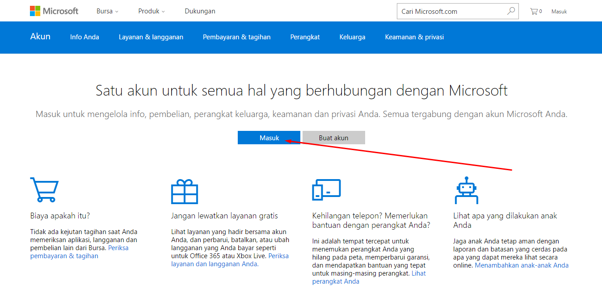The image size is (602, 289).
Task: Click the Buat akun button
Action: pyautogui.click(x=334, y=138)
